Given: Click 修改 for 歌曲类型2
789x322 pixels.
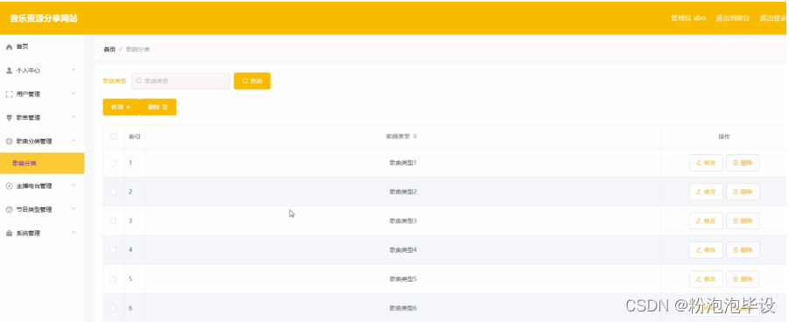Looking at the screenshot, I should pyautogui.click(x=706, y=192).
